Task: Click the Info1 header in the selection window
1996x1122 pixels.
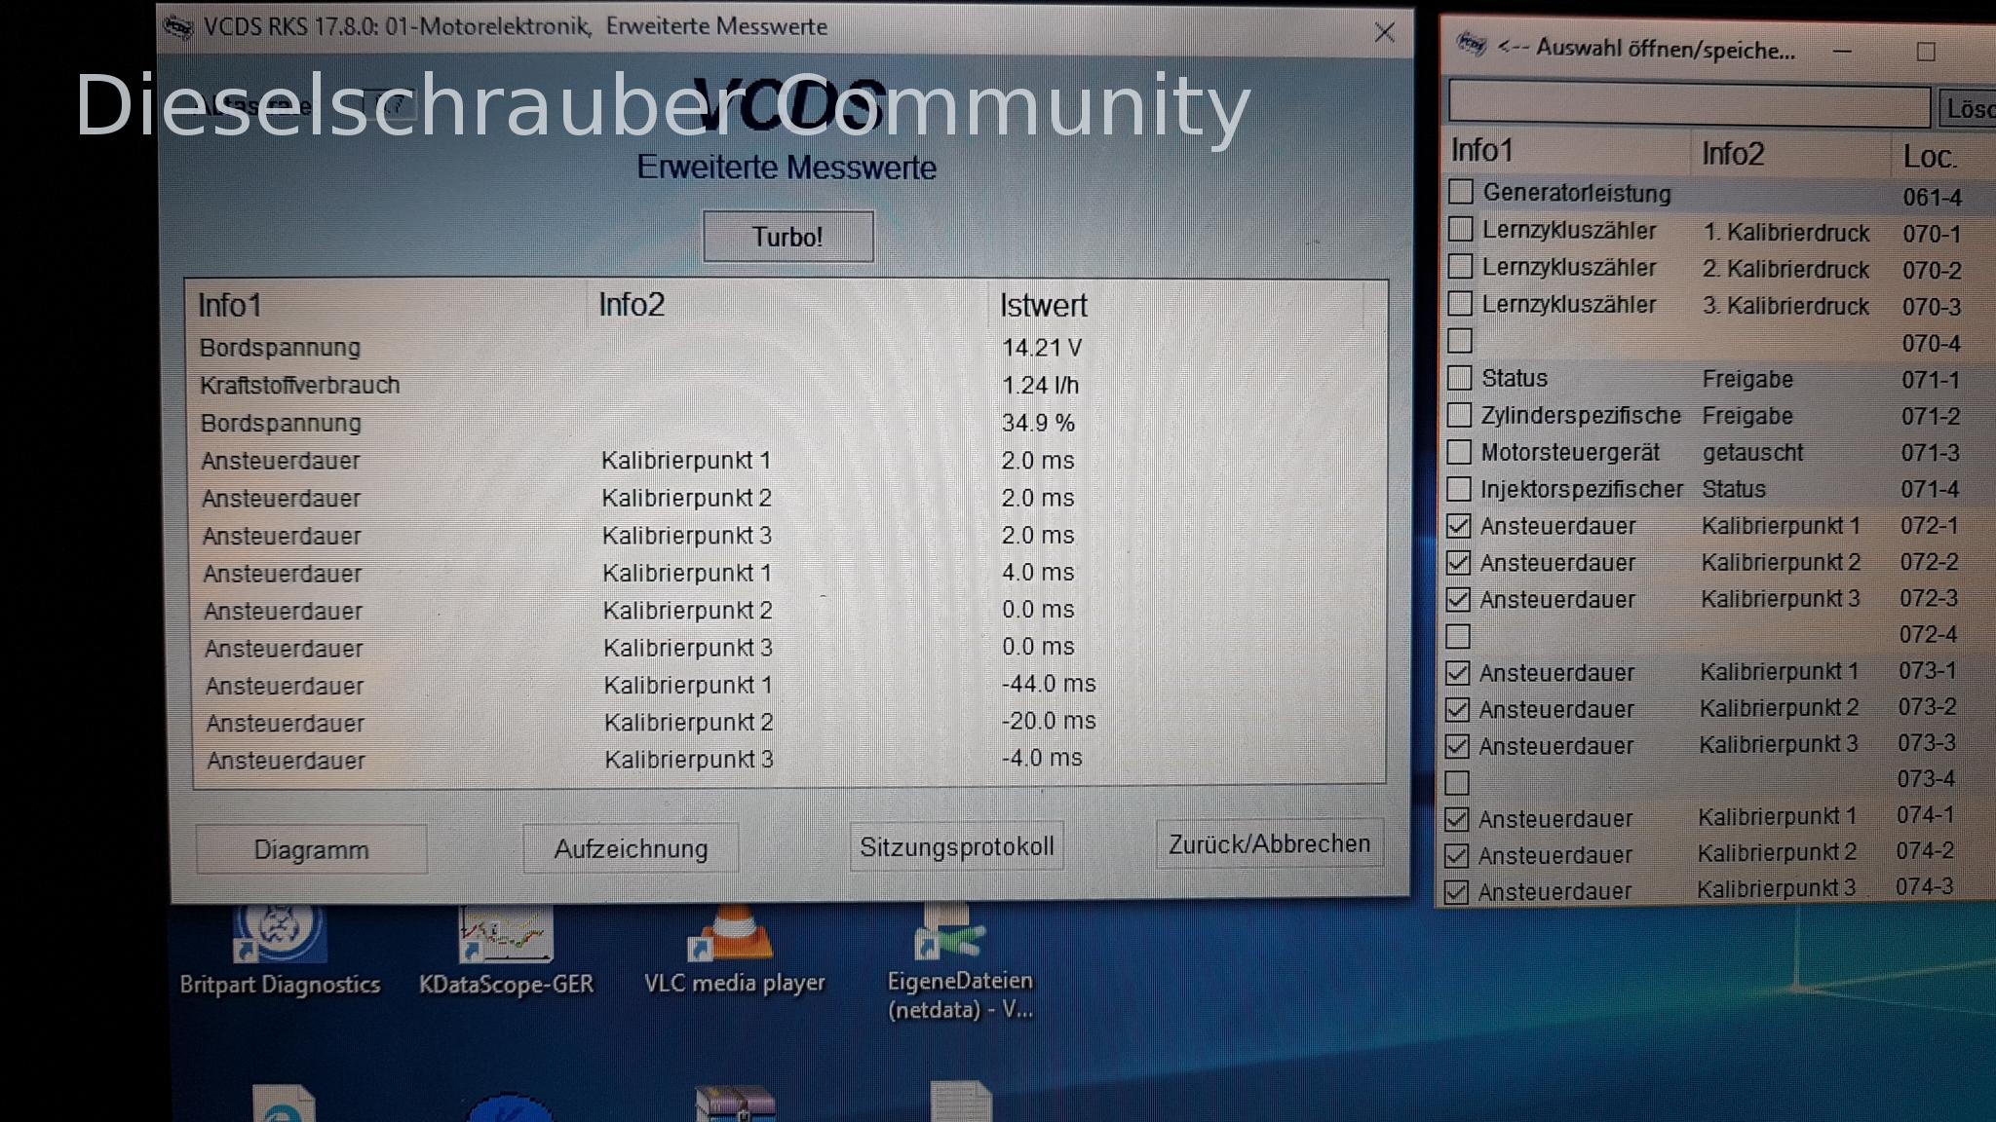Action: 1481,150
